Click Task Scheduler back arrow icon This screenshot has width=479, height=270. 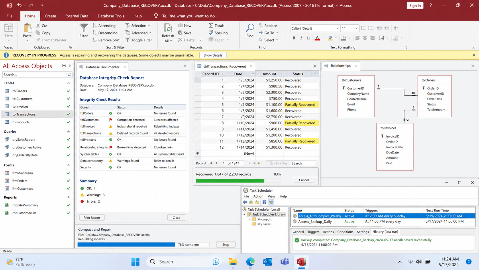click(245, 202)
